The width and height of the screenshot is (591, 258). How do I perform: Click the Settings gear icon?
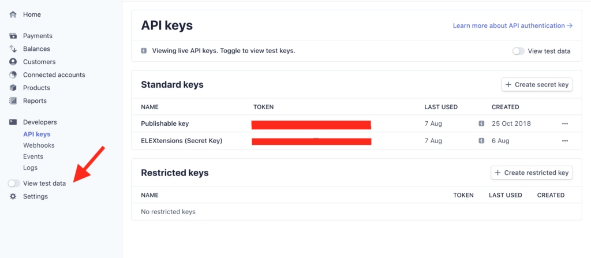(13, 196)
